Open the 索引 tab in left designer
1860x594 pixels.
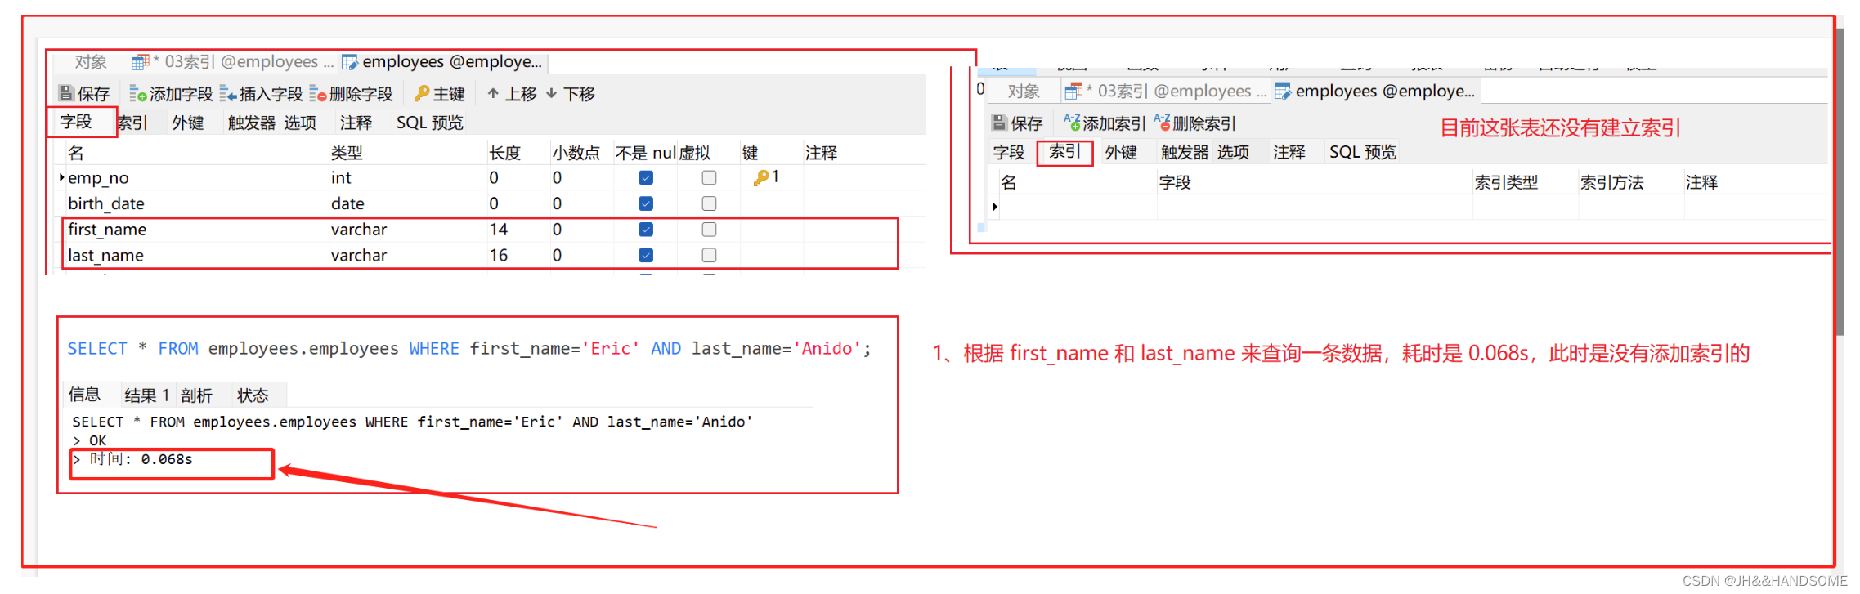133,123
